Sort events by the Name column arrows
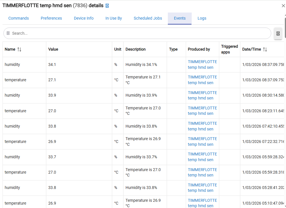 19,49
